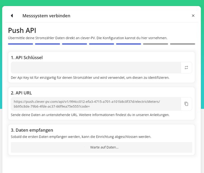Image resolution: width=204 pixels, height=173 pixels.
Task: Click the Messsystem verbinden dialog title
Action: click(46, 16)
